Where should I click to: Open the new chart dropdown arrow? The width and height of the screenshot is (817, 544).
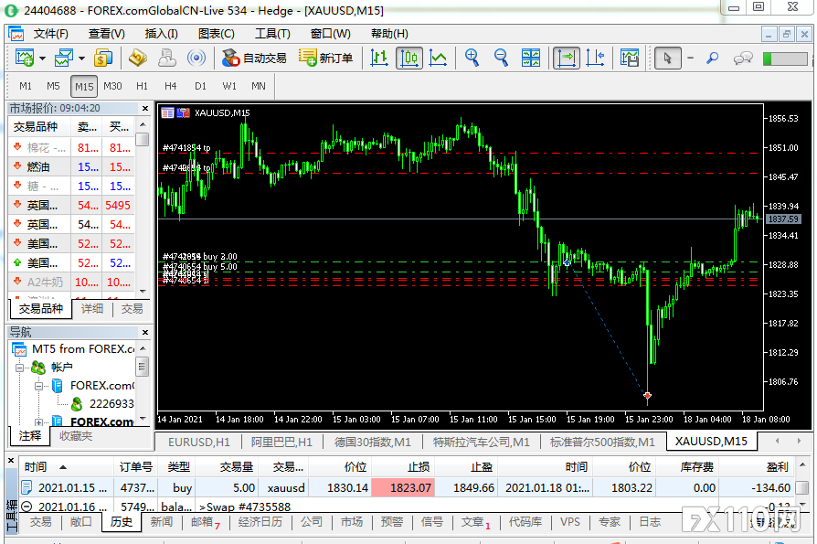click(42, 59)
